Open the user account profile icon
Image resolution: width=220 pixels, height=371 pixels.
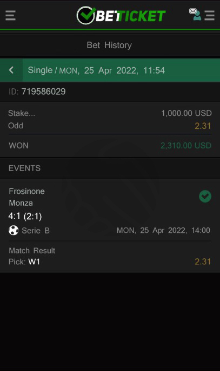pyautogui.click(x=197, y=16)
